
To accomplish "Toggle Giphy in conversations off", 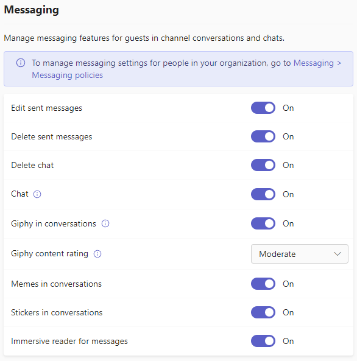I will pyautogui.click(x=263, y=223).
